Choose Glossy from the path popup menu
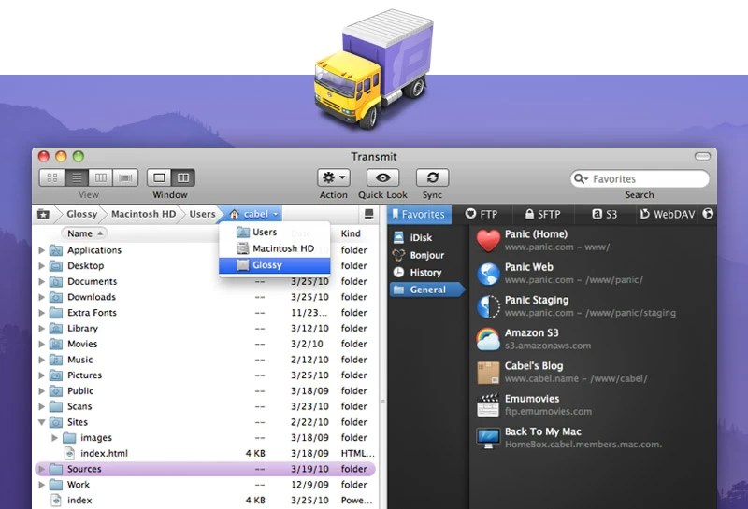The width and height of the screenshot is (748, 509). coord(274,265)
